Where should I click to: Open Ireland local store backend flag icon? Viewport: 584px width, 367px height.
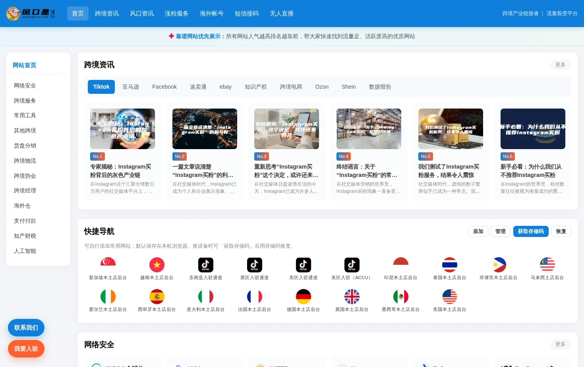108,297
